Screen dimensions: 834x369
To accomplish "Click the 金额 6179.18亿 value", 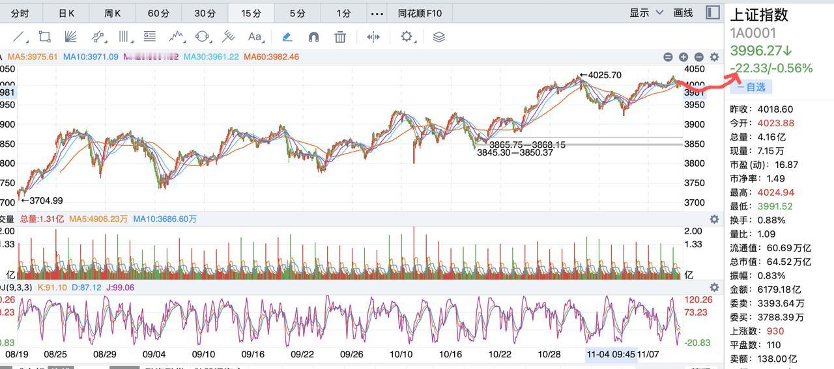I will pyautogui.click(x=779, y=290).
